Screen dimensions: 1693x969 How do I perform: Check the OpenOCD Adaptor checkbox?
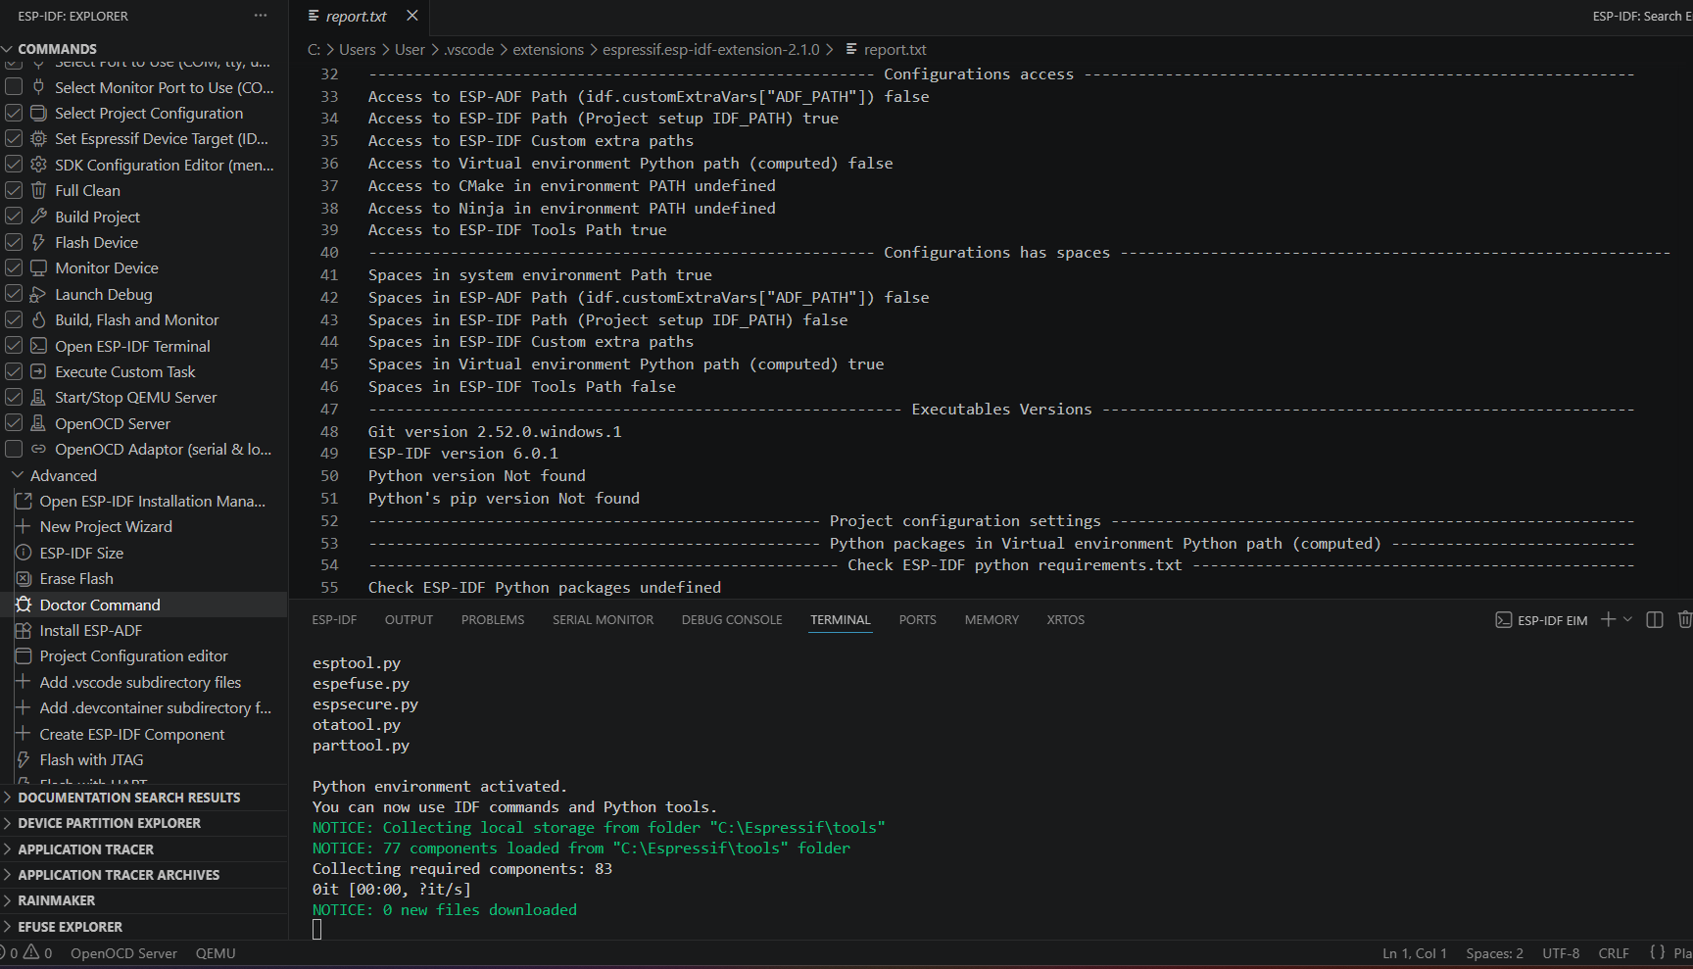point(14,449)
